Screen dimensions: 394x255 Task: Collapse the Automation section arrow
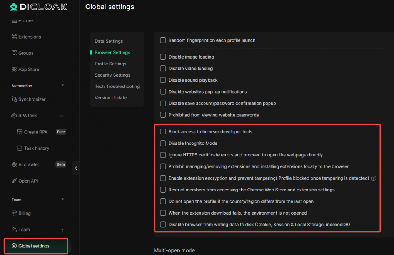(x=63, y=86)
